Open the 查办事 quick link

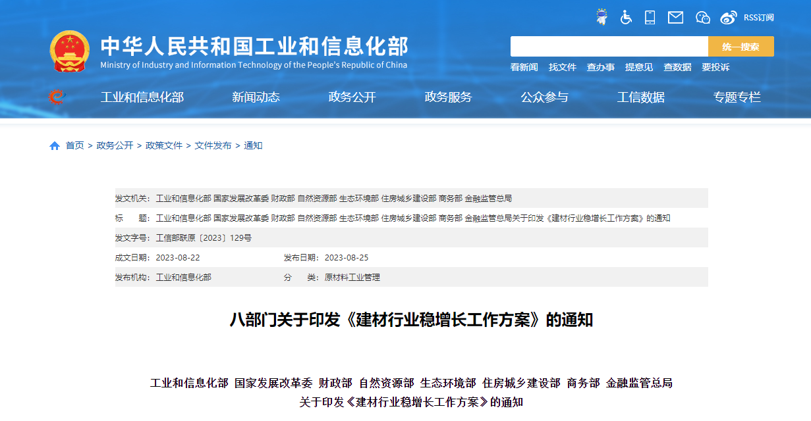(x=600, y=67)
